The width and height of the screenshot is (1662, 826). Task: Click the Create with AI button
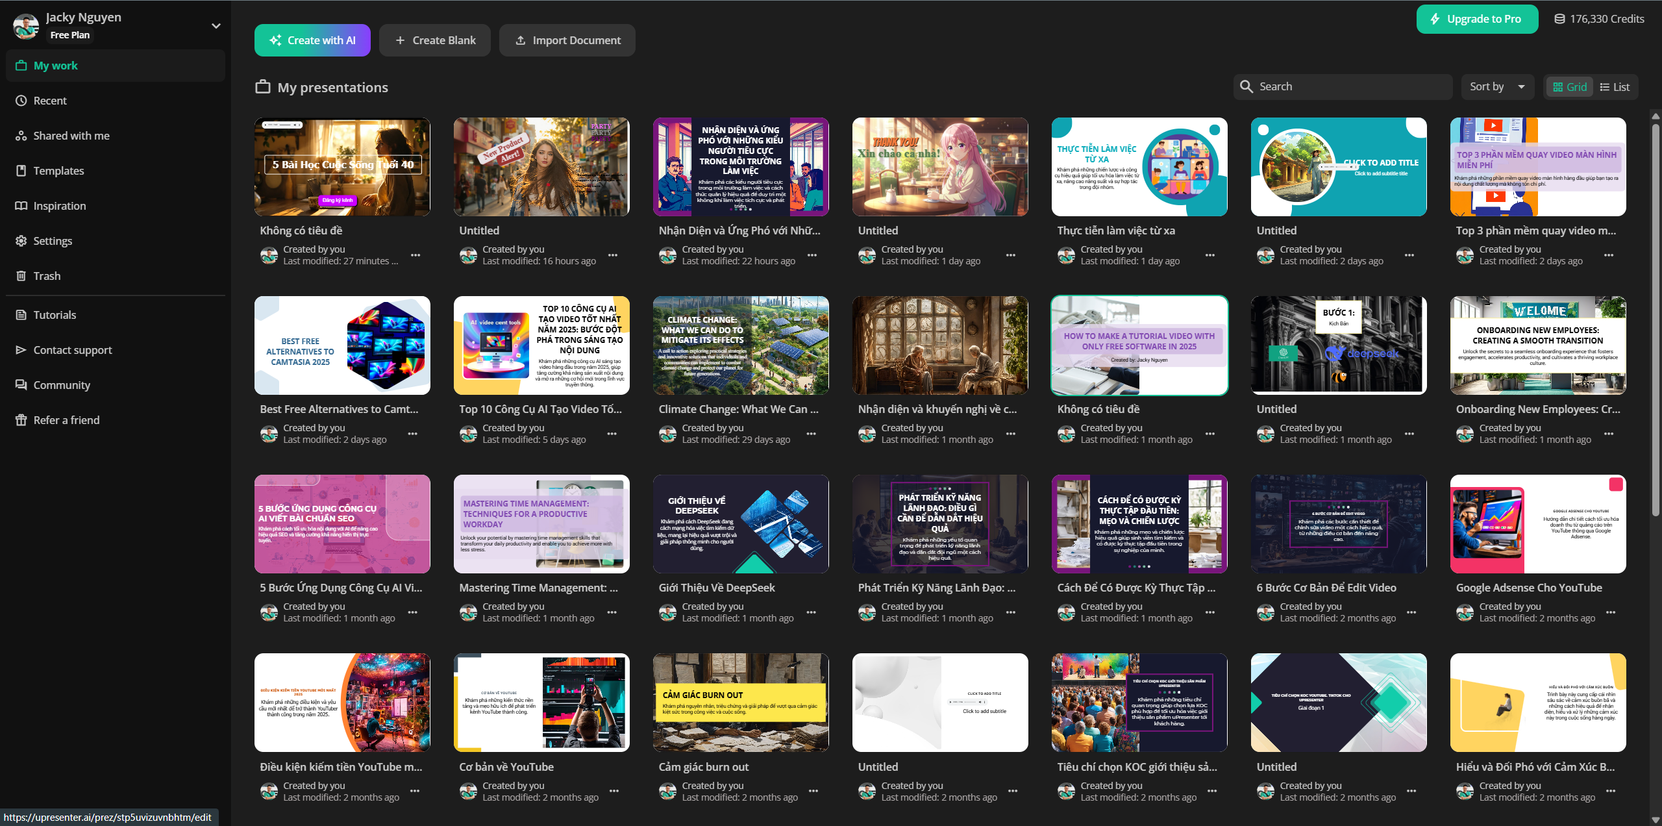click(x=312, y=40)
